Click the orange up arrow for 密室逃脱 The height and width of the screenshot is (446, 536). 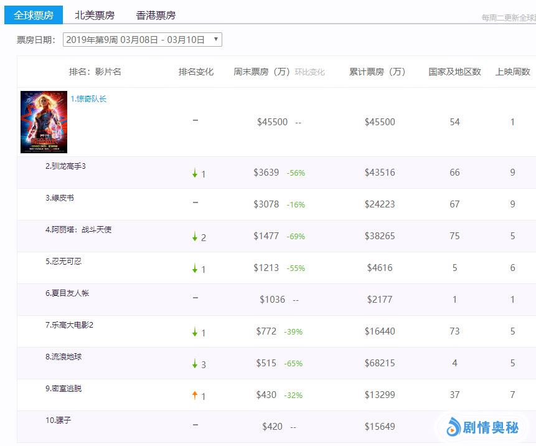[x=195, y=396]
